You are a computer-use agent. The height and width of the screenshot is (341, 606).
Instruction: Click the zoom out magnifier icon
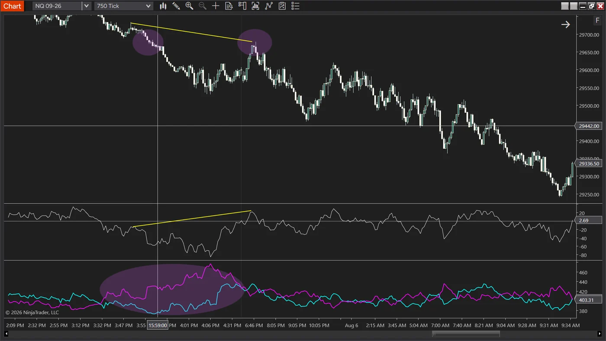point(202,6)
